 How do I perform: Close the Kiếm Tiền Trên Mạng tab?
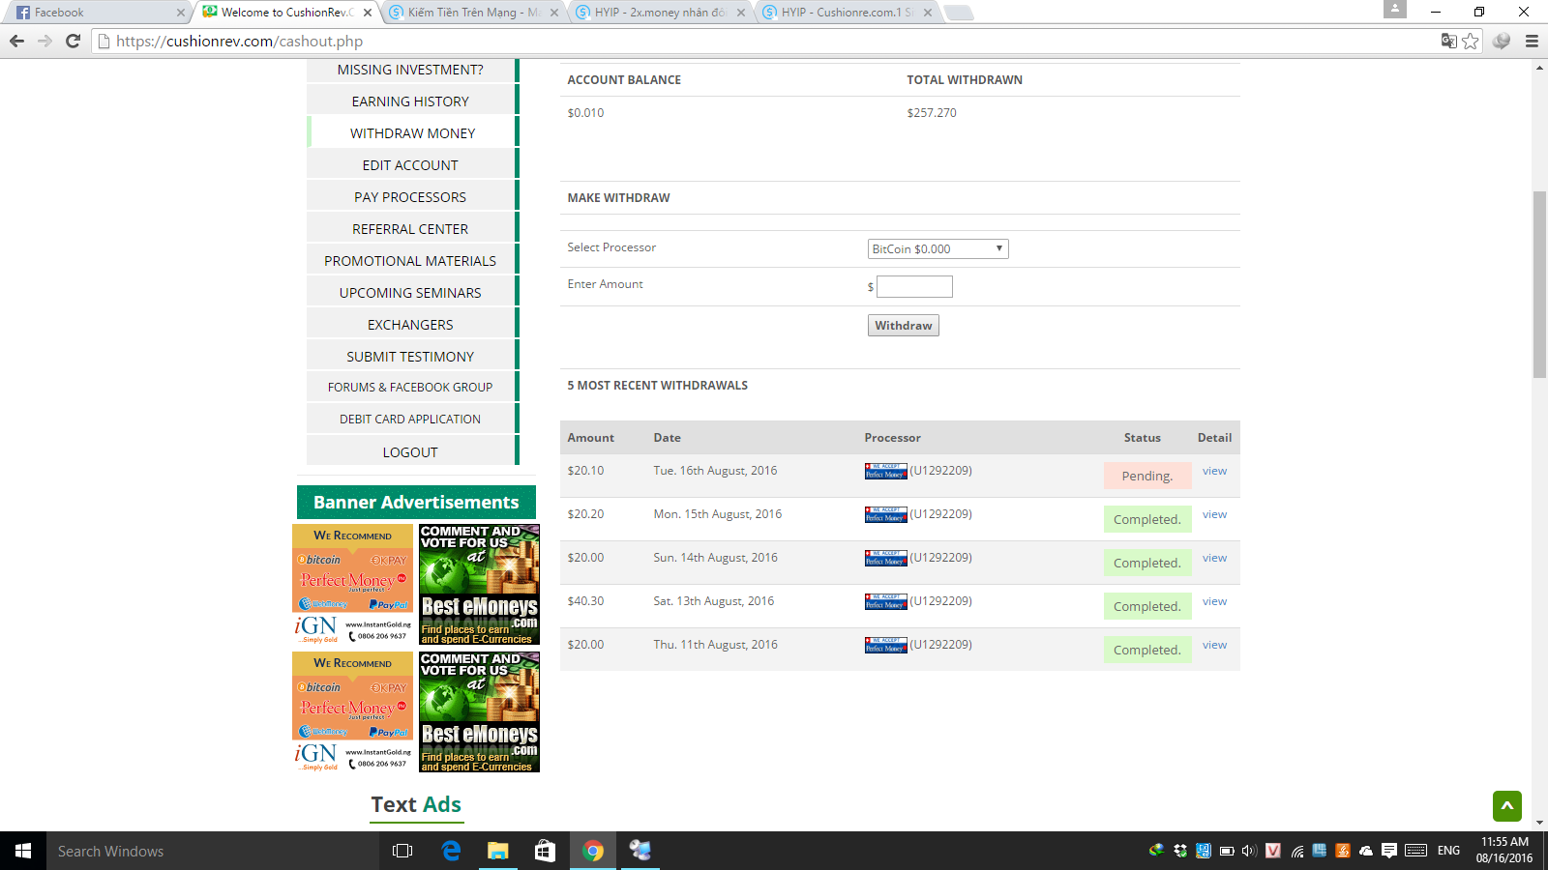click(x=554, y=13)
